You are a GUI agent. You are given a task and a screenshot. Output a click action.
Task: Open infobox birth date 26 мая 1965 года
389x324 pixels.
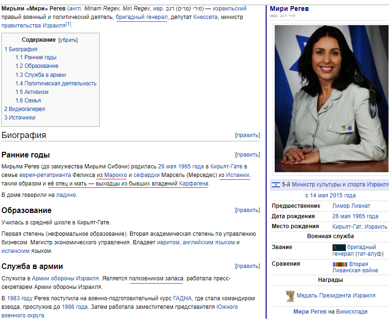355,216
